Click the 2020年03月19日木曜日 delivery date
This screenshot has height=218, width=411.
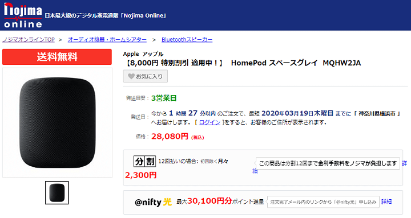[297, 113]
